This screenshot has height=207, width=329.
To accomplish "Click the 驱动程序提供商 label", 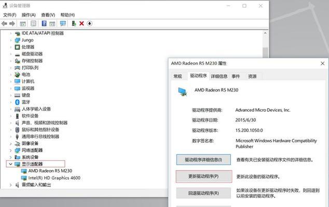I will [x=207, y=110].
